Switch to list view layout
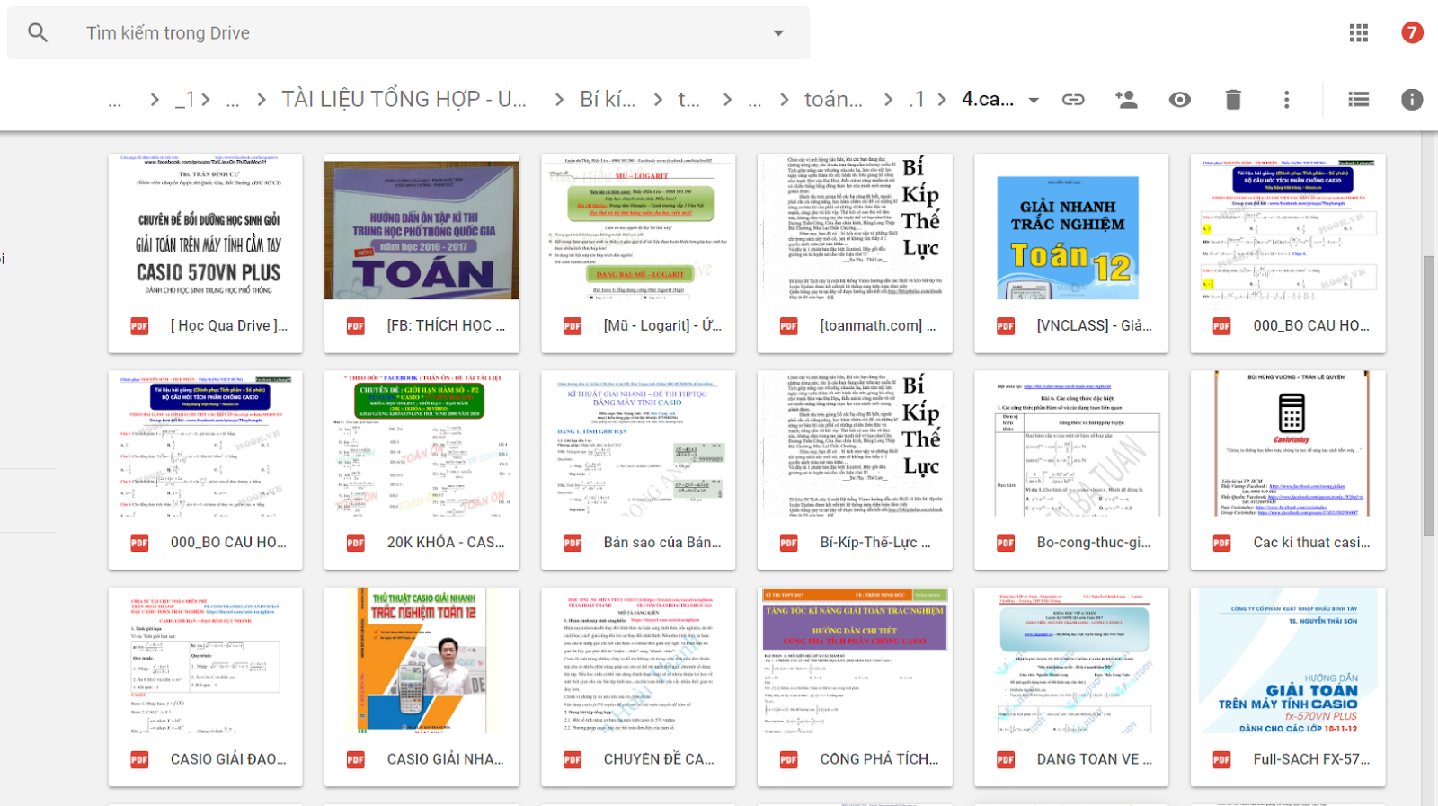 click(x=1359, y=100)
